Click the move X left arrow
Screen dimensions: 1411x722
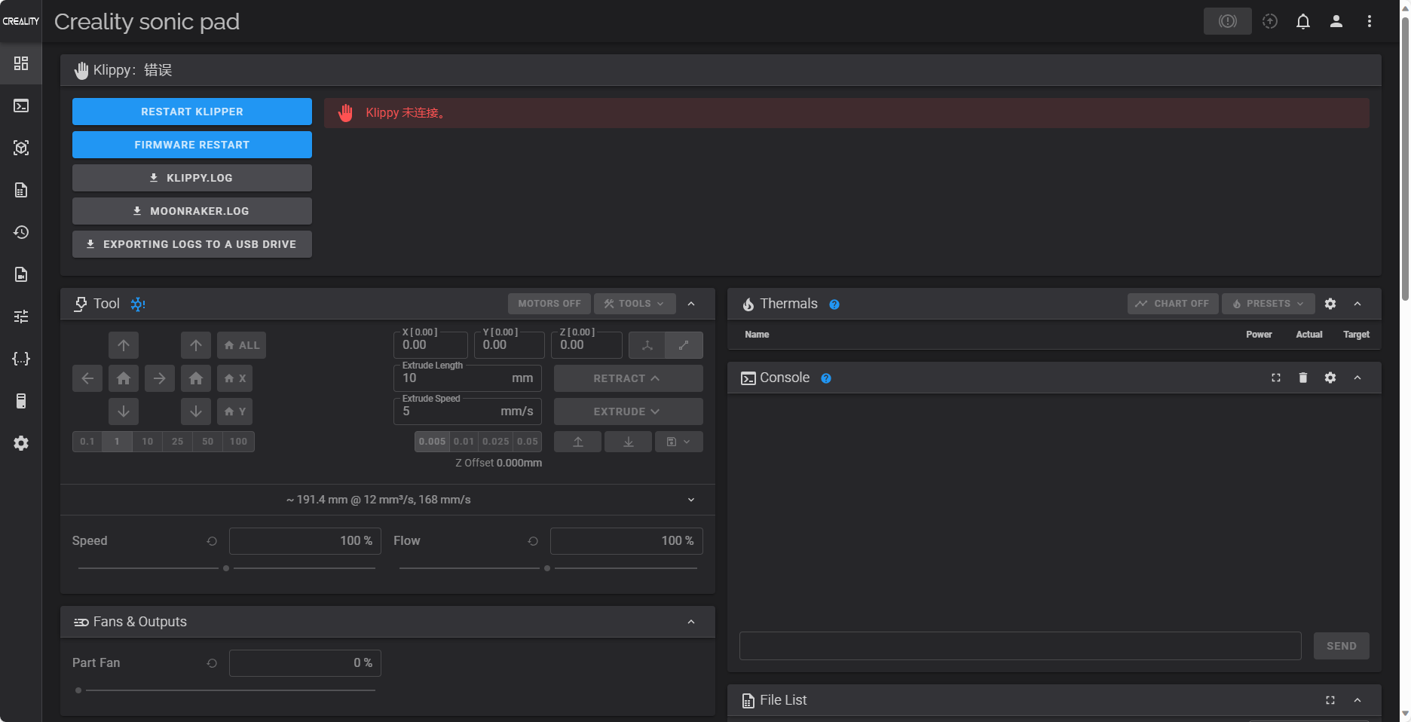click(87, 378)
